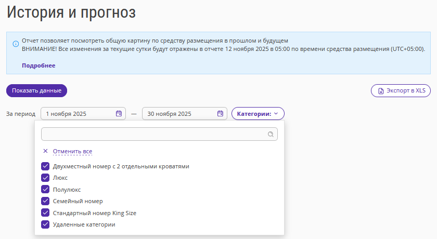Toggle Стандартный номер King Size checkbox

pos(45,213)
